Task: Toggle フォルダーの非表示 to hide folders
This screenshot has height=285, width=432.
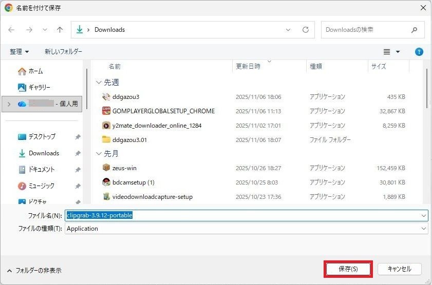Action: click(x=34, y=270)
